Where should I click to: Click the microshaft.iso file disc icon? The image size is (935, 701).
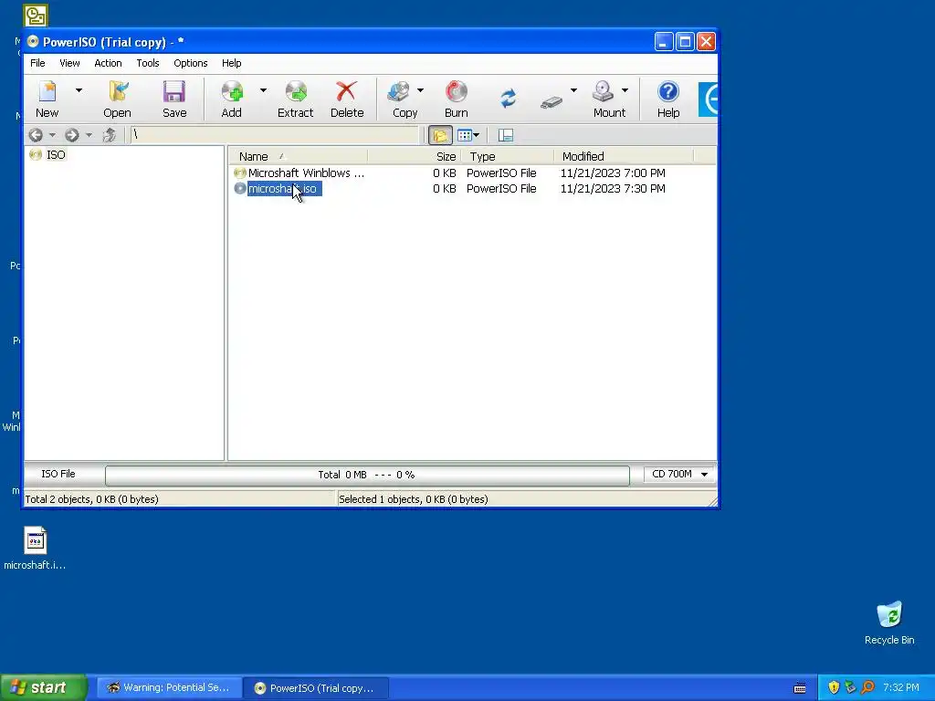(x=240, y=188)
